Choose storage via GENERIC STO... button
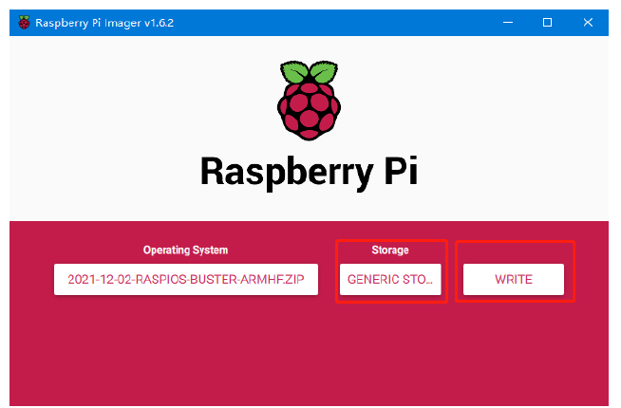Image resolution: width=621 pixels, height=408 pixels. click(390, 279)
